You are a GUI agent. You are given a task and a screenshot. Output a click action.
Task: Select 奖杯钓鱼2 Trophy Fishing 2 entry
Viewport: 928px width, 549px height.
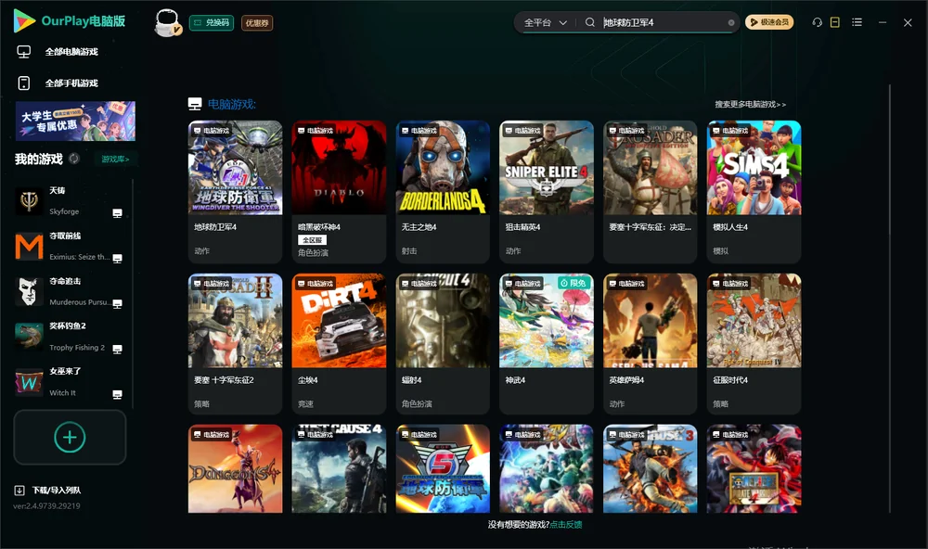tap(69, 337)
